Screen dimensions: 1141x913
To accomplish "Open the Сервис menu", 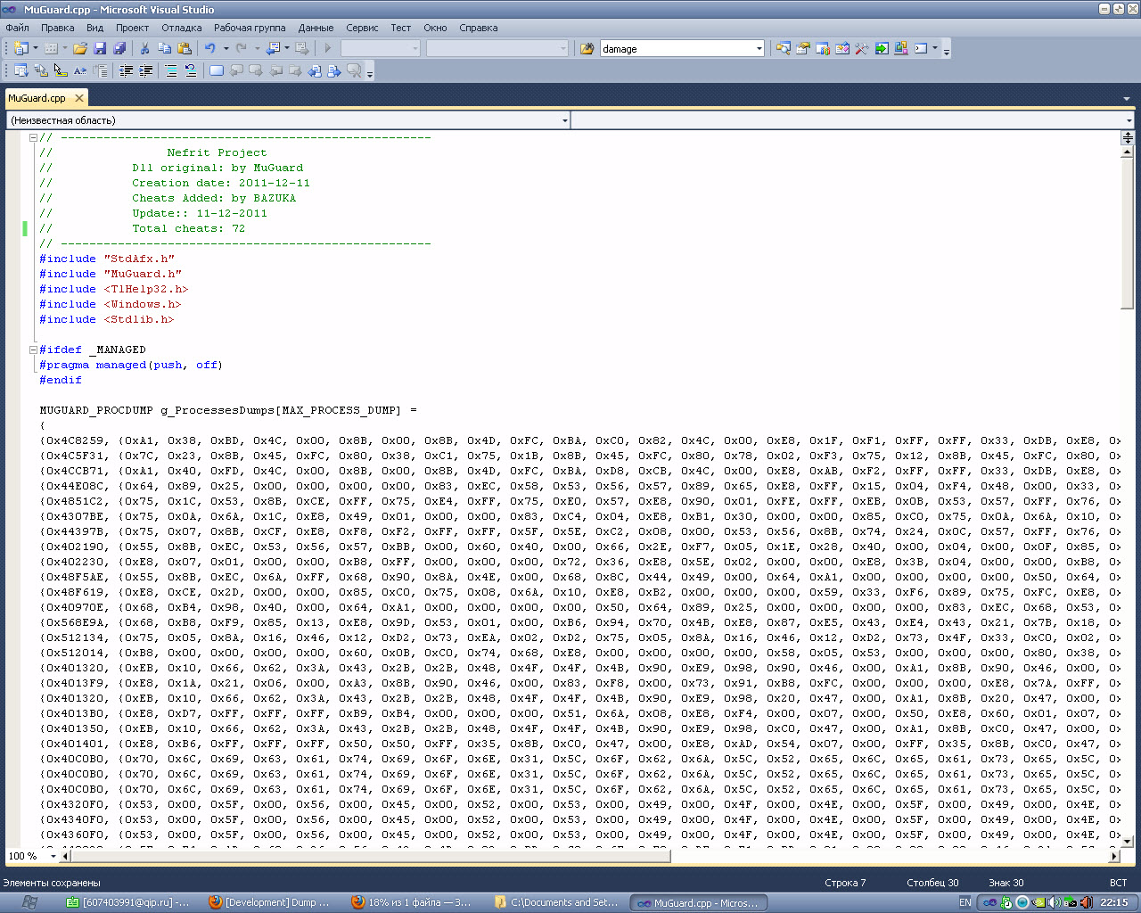I will coord(362,28).
